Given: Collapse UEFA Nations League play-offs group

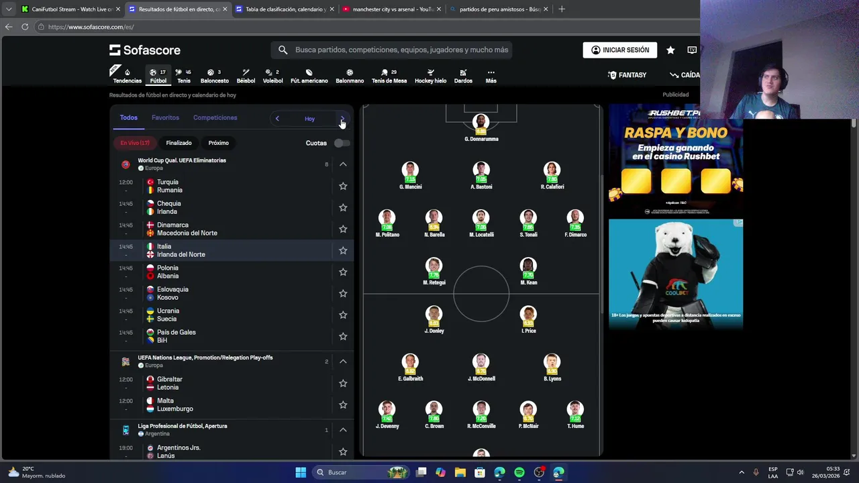Looking at the screenshot, I should pyautogui.click(x=343, y=362).
